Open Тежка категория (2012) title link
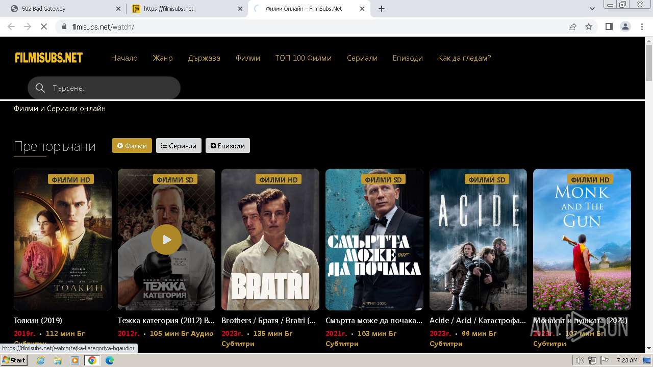Screen dimensions: 653x367 (x=166, y=321)
